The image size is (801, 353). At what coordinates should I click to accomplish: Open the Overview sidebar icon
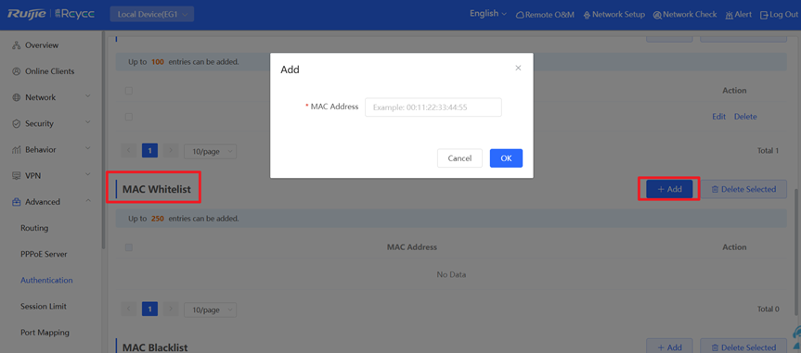click(16, 45)
